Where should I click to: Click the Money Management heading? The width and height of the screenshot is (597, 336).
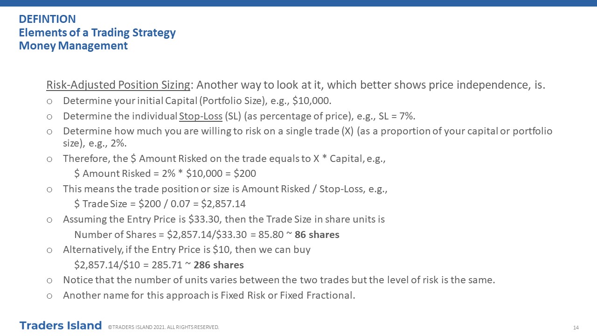tap(73, 46)
